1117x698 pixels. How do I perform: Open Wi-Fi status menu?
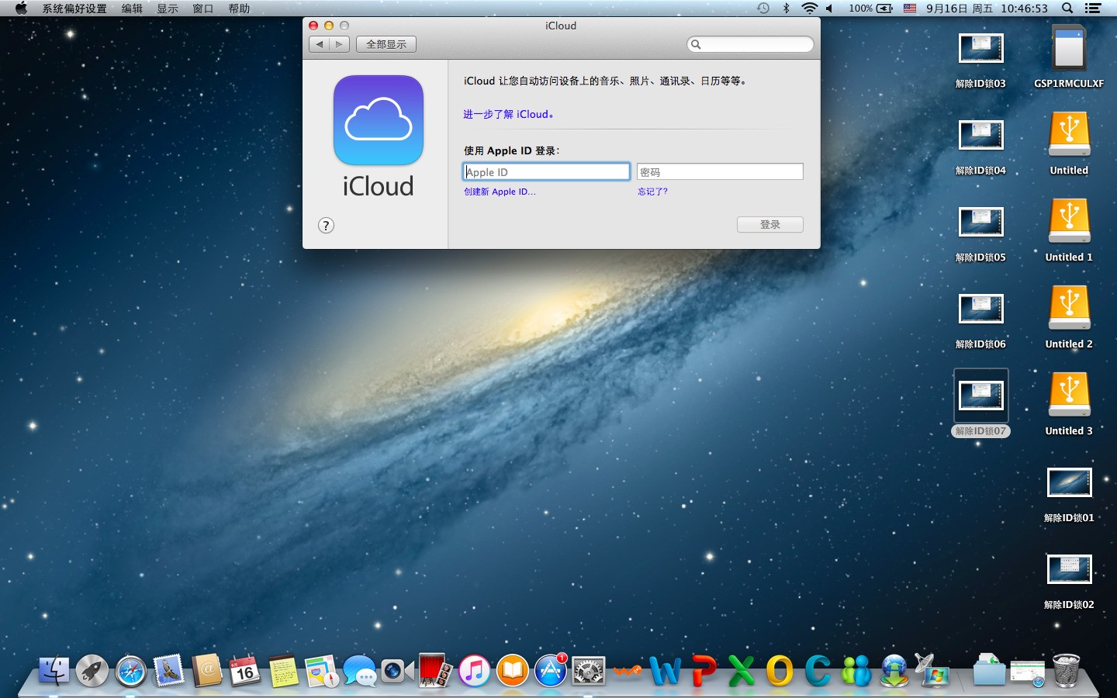tap(810, 9)
